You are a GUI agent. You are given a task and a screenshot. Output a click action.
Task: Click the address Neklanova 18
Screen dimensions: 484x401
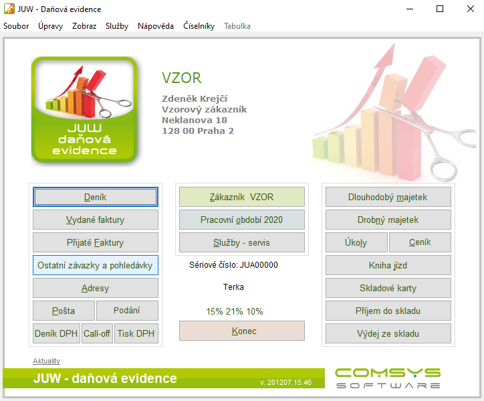195,120
